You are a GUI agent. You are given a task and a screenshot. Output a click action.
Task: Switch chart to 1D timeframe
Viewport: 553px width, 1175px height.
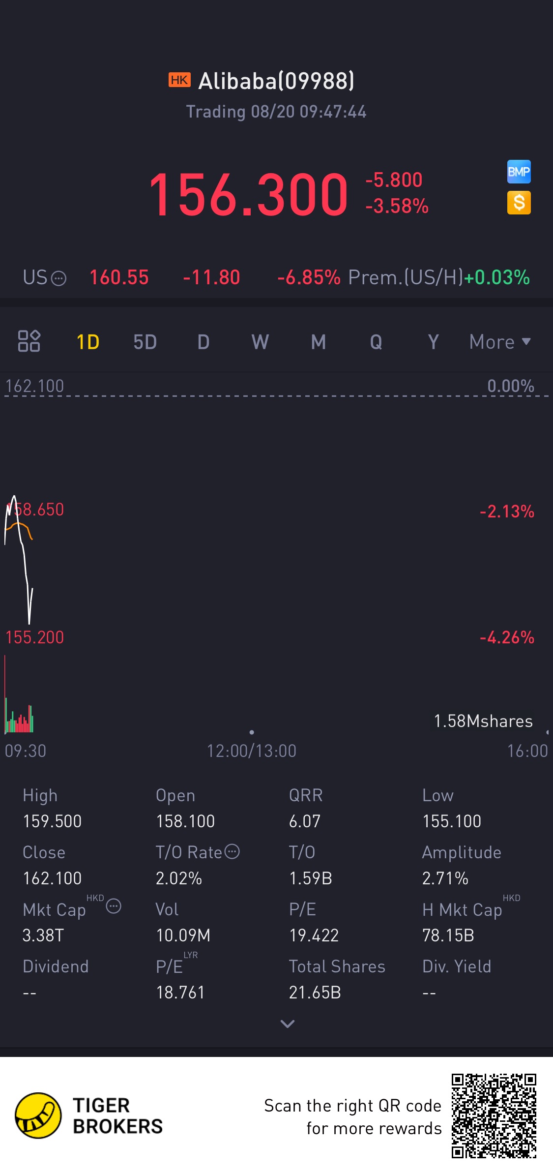pyautogui.click(x=88, y=342)
